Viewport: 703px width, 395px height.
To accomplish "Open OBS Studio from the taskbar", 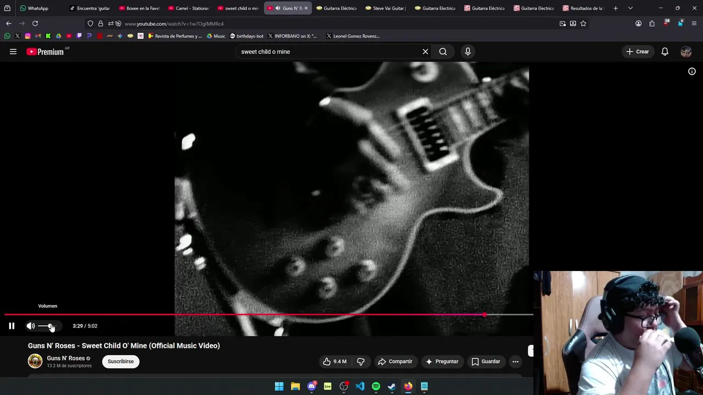I will pyautogui.click(x=344, y=386).
